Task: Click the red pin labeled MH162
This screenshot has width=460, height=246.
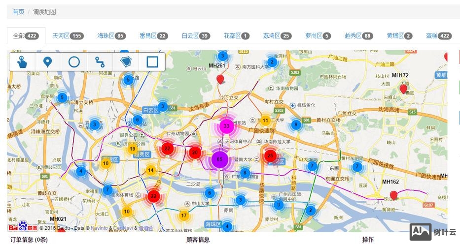Action: point(393,195)
